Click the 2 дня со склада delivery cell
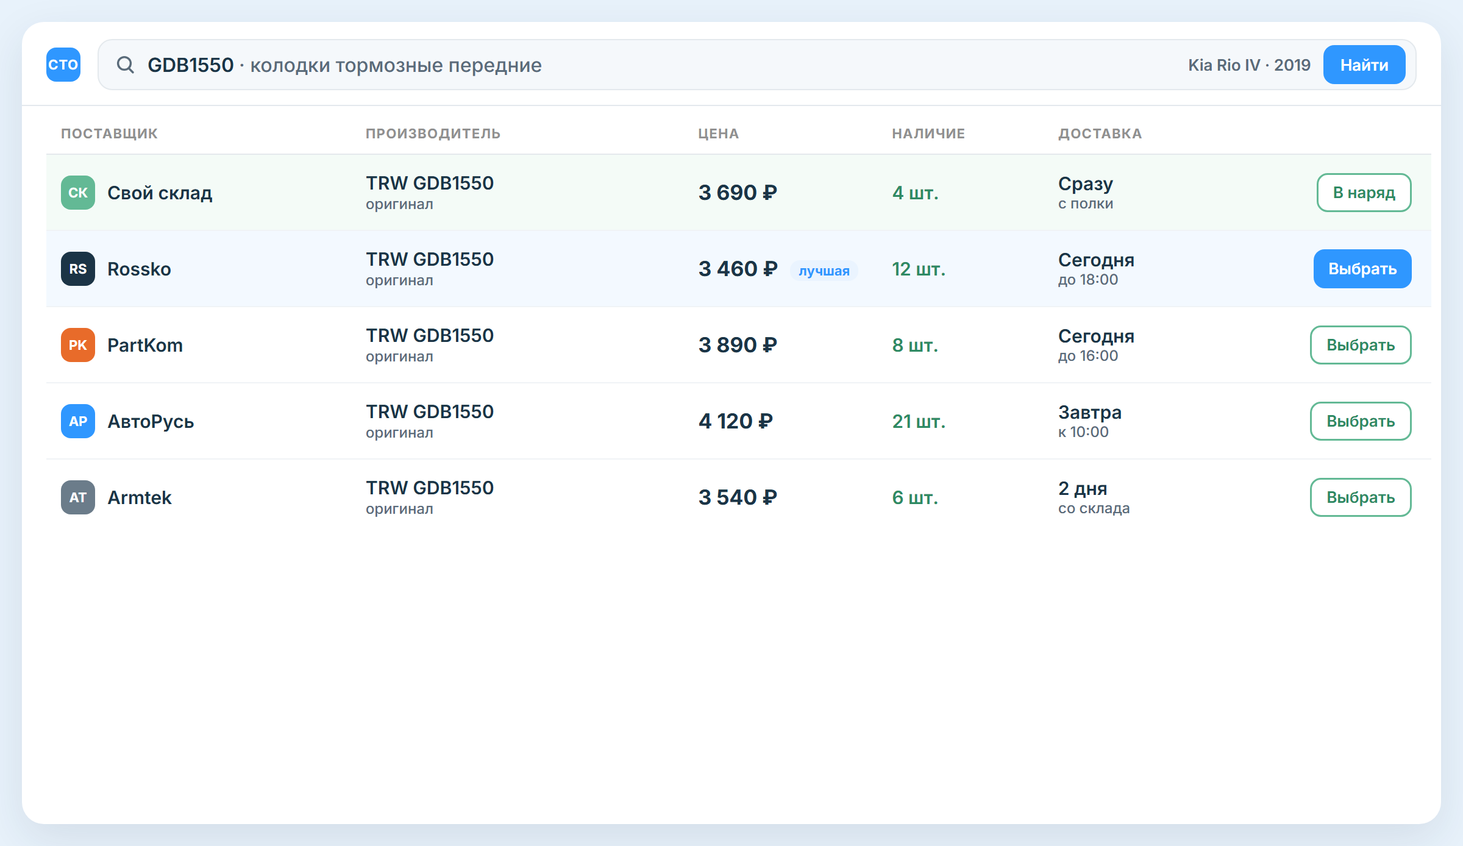The image size is (1463, 846). tap(1094, 497)
